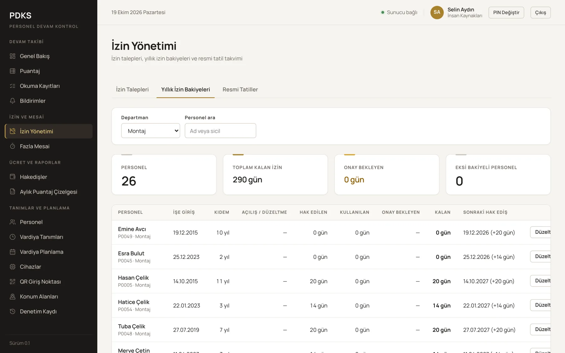Open Fazla Mesai timer icon
Viewport: 565px width, 353px height.
tap(13, 146)
